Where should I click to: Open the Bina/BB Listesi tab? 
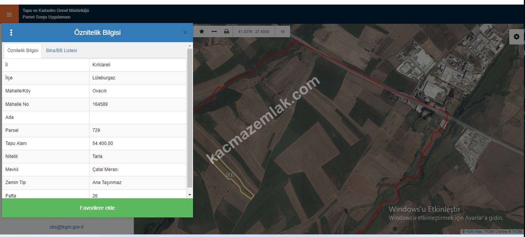point(61,51)
